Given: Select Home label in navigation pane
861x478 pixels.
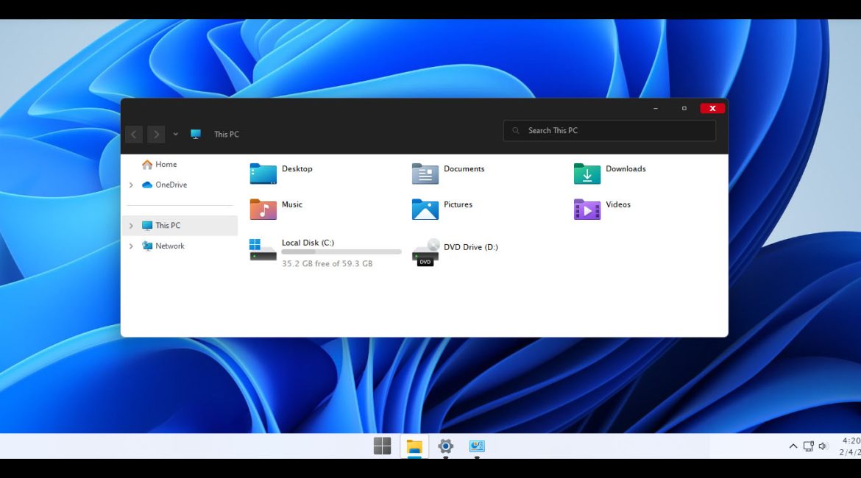Looking at the screenshot, I should [x=166, y=164].
